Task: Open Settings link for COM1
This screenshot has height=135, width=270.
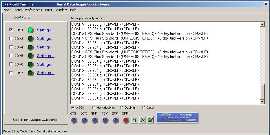Action: (x=46, y=30)
